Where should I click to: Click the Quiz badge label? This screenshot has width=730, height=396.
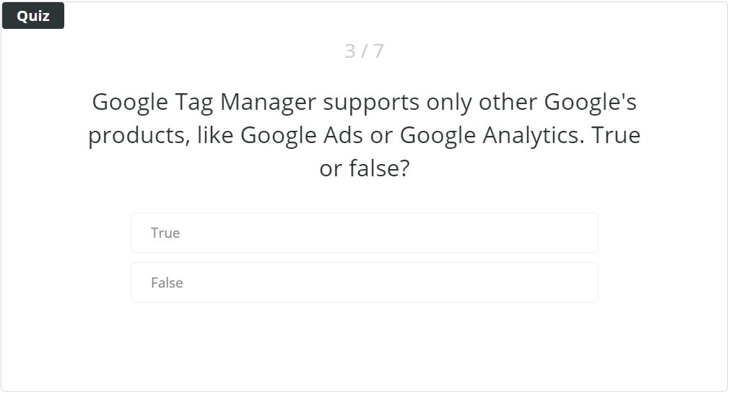point(33,15)
